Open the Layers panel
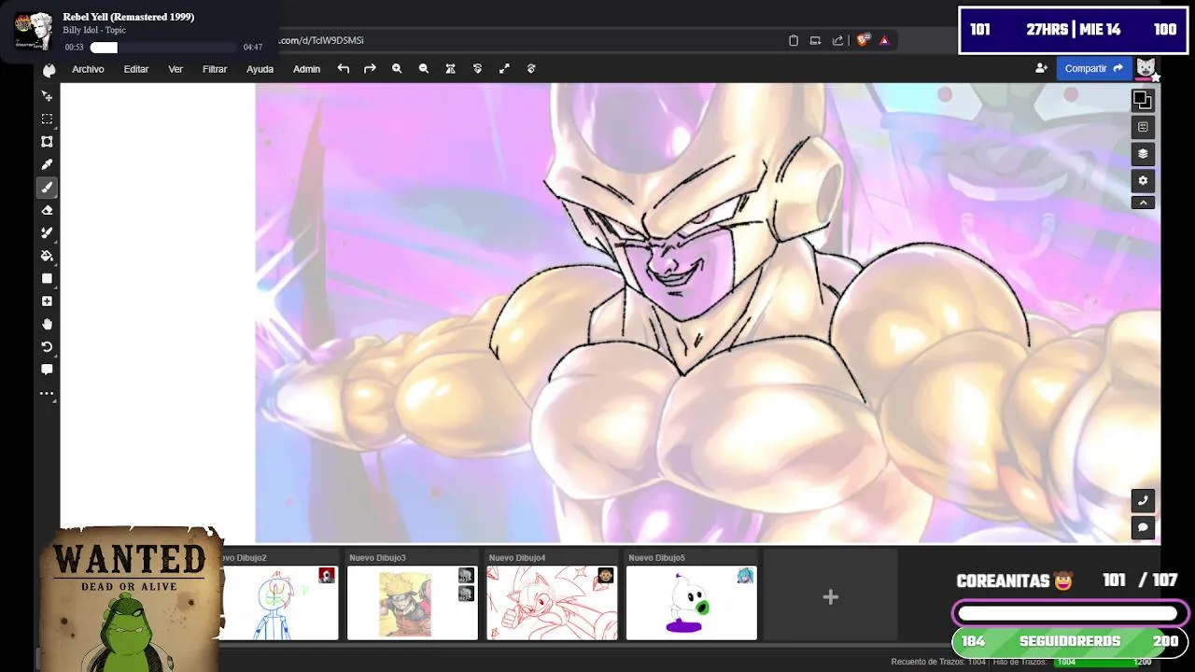 click(x=1143, y=154)
